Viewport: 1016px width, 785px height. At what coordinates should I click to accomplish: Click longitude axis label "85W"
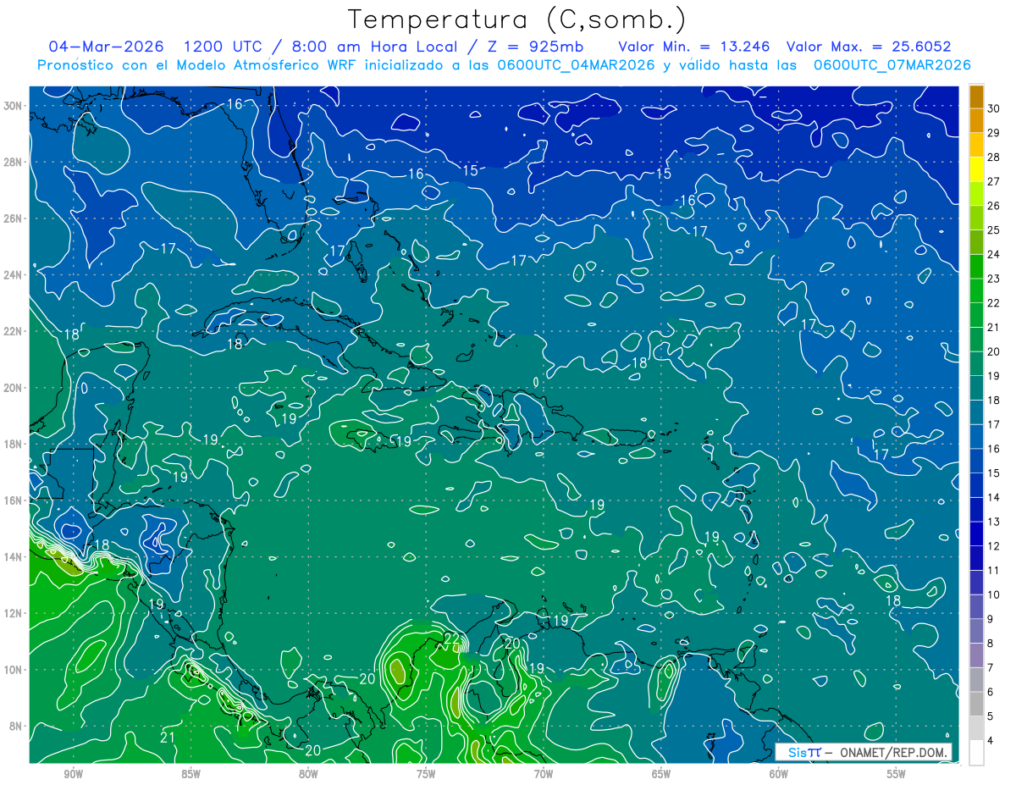pos(190,774)
